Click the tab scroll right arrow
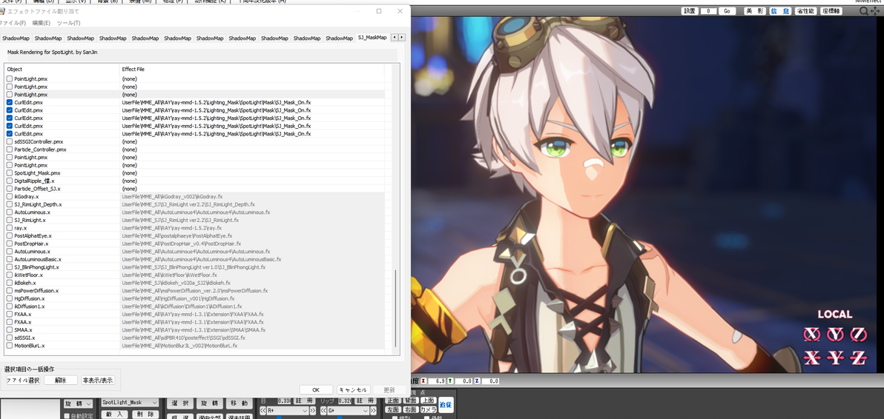 pyautogui.click(x=402, y=38)
